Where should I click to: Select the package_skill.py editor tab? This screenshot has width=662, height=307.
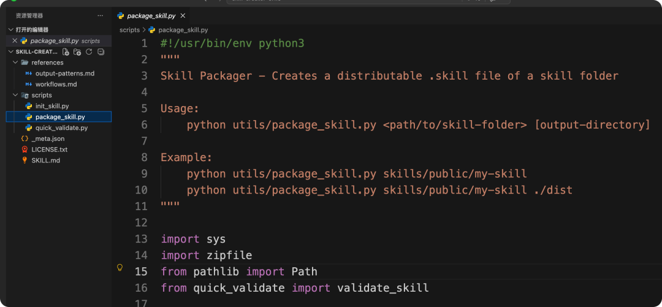click(x=151, y=15)
